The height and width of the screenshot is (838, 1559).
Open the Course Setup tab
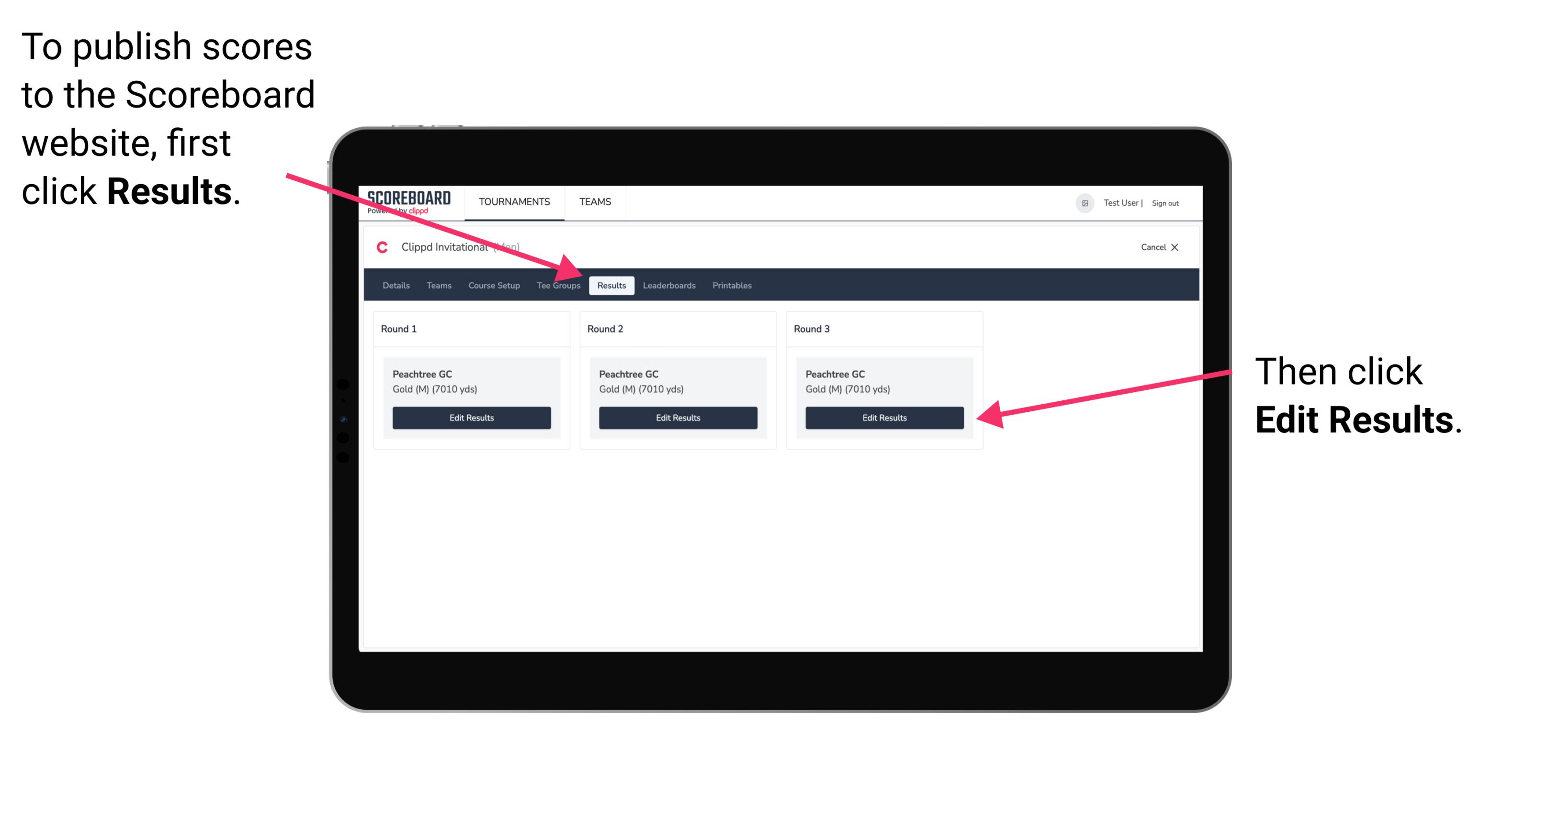point(494,285)
